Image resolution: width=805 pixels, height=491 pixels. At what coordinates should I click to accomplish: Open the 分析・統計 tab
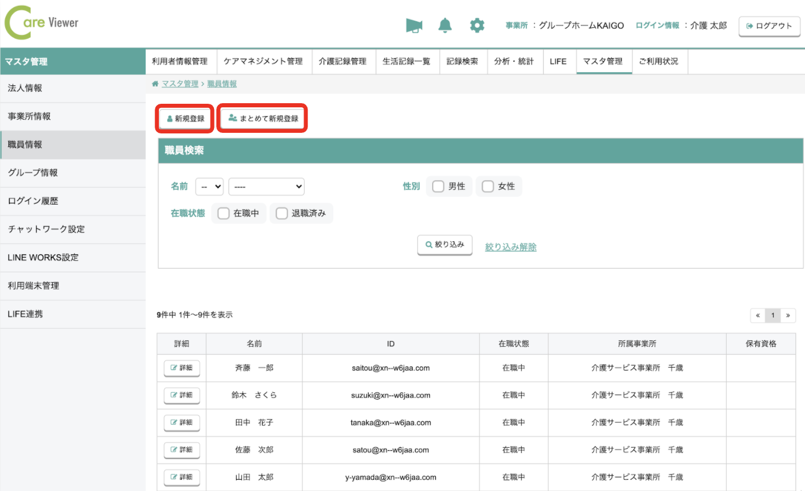click(514, 61)
